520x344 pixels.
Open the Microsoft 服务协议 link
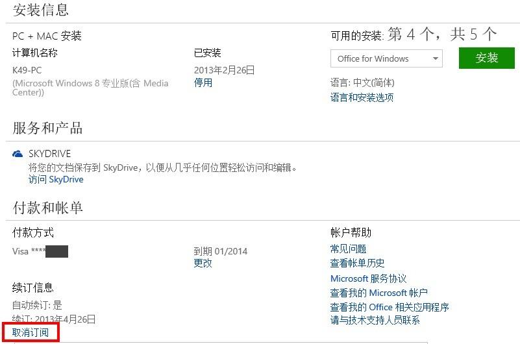368,278
